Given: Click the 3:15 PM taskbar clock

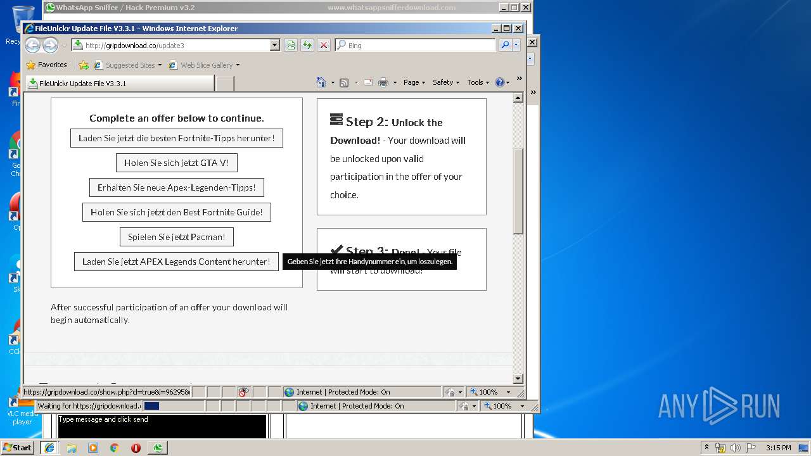Looking at the screenshot, I should 778,447.
